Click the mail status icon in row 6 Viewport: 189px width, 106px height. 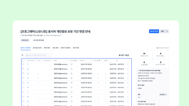[71, 87]
